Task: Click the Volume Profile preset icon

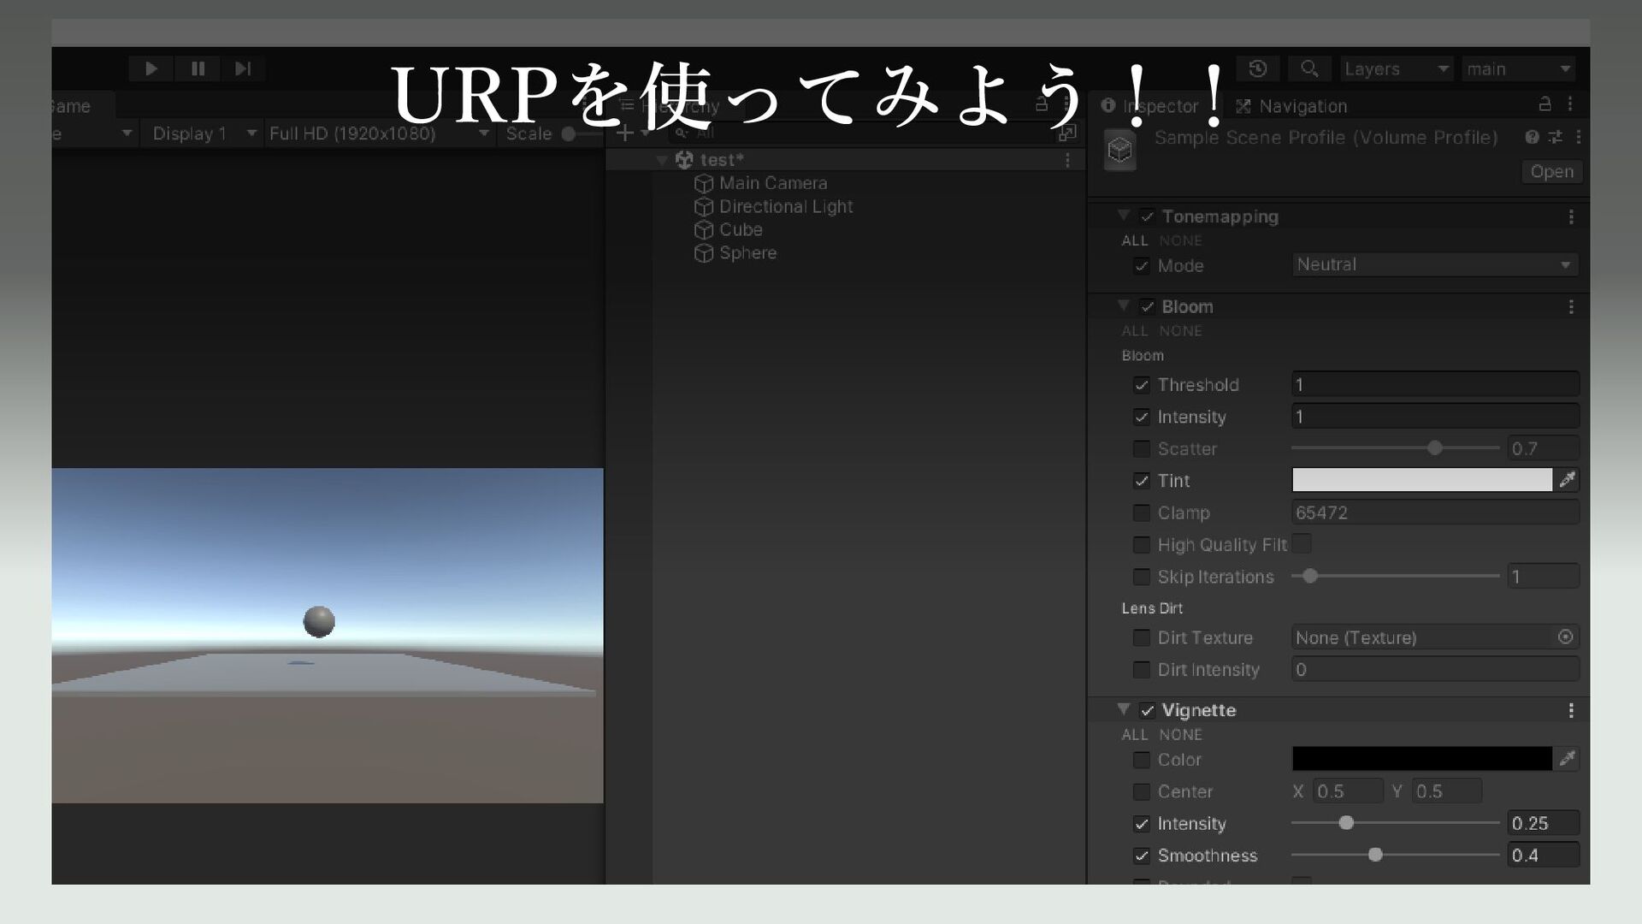Action: [1555, 137]
